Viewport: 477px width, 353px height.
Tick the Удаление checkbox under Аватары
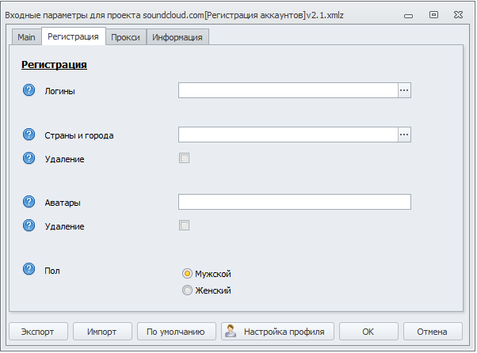point(185,226)
